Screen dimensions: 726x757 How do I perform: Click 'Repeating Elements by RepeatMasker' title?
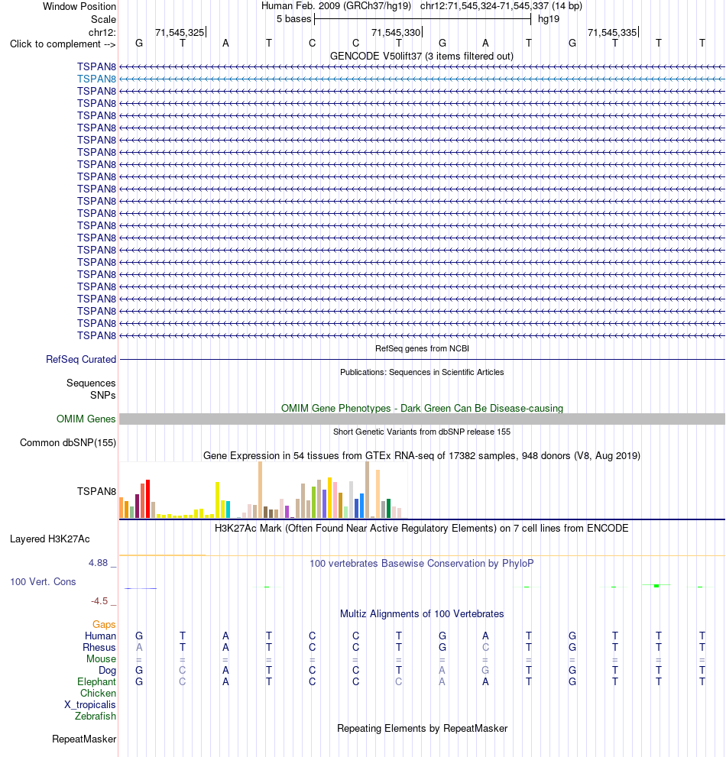coord(422,729)
